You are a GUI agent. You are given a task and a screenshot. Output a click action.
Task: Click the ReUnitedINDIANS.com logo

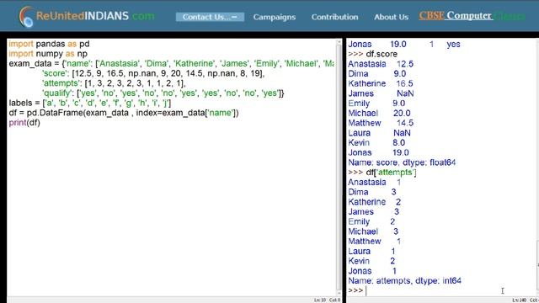tap(87, 16)
